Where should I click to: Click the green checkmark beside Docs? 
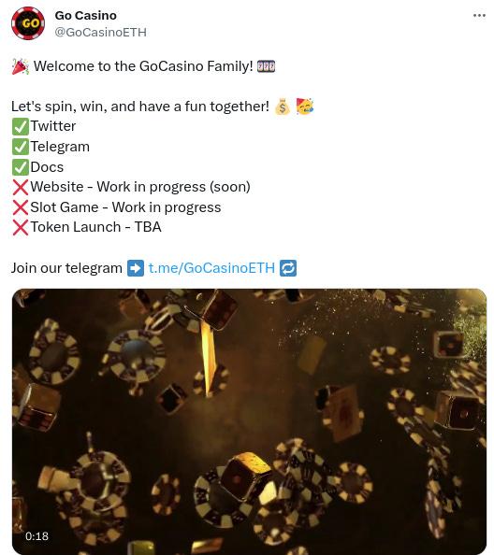(21, 167)
